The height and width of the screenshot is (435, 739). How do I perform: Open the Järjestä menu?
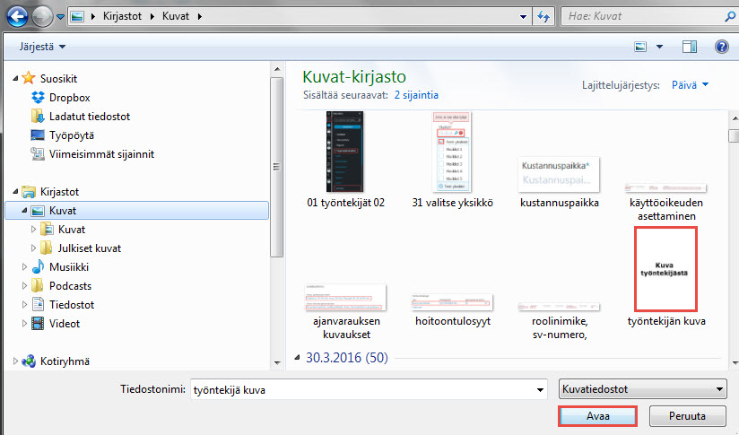[42, 47]
